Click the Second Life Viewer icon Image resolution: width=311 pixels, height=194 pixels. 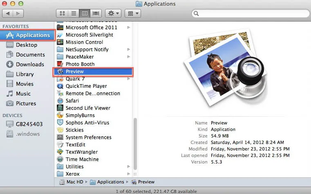[60, 108]
